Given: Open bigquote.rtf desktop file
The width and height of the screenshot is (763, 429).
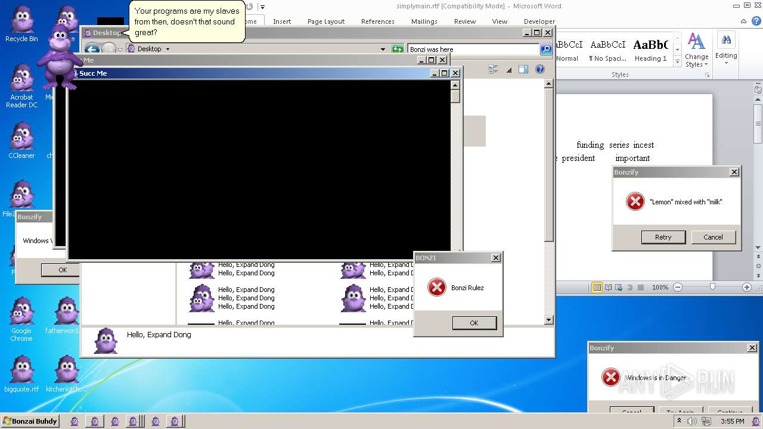Looking at the screenshot, I should point(21,374).
